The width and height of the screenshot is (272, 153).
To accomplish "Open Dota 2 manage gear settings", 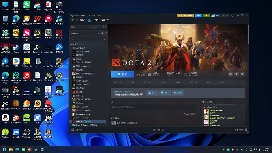I will [231, 74].
